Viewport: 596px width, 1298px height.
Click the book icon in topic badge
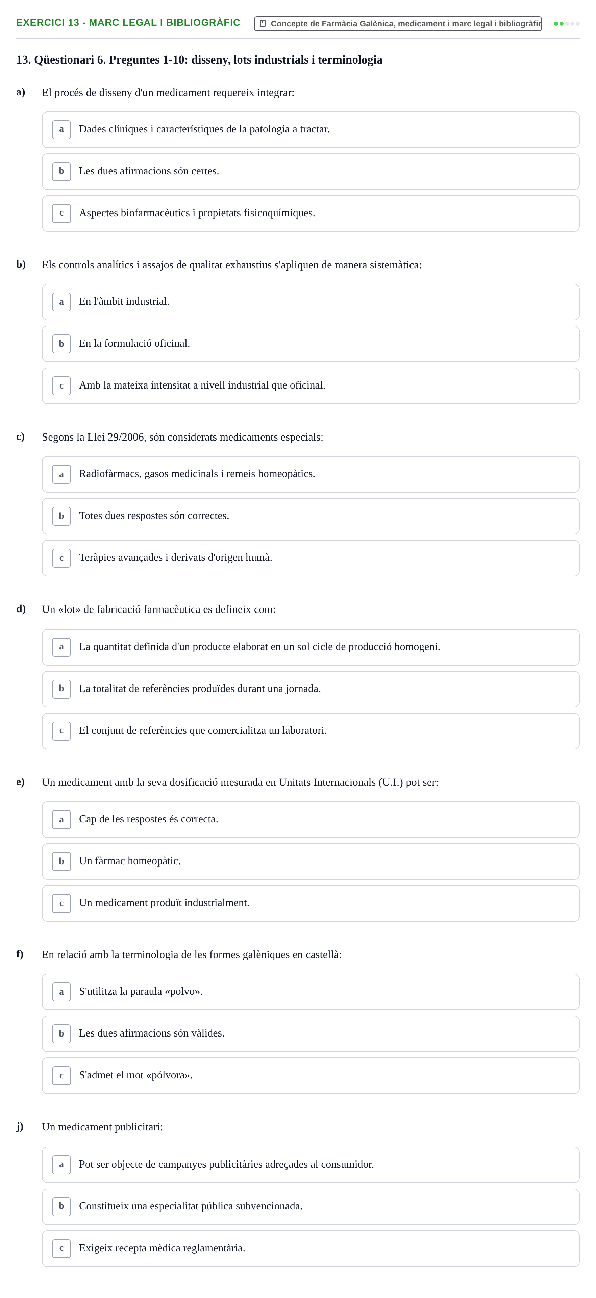[x=263, y=23]
